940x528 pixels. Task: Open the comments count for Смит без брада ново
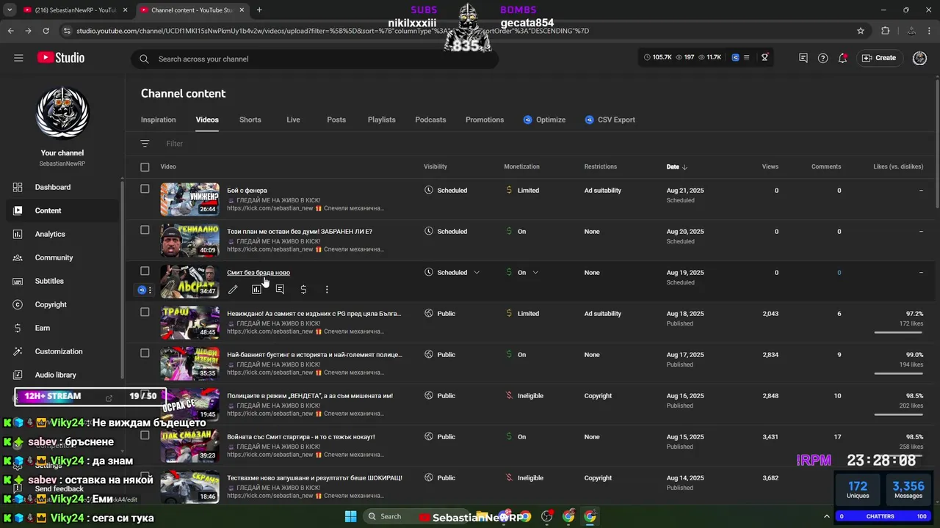pos(839,273)
